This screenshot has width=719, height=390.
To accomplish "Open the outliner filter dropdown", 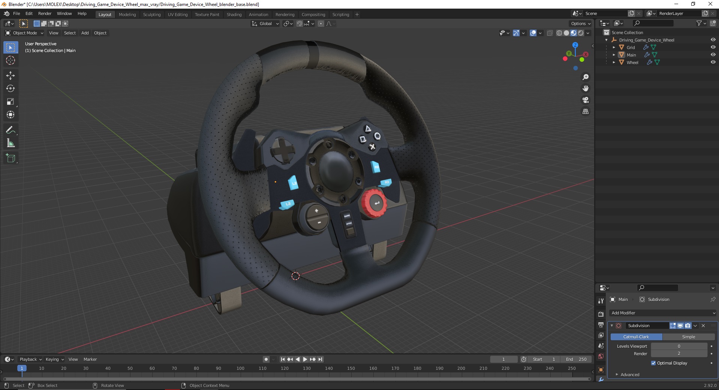I will click(x=701, y=23).
